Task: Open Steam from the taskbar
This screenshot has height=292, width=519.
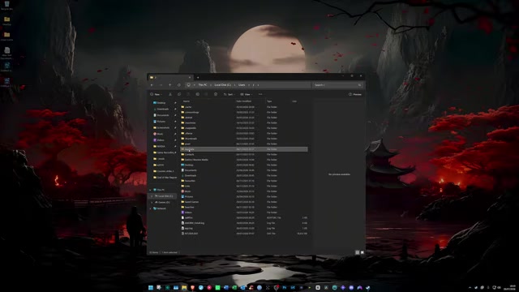Action: coord(367,288)
